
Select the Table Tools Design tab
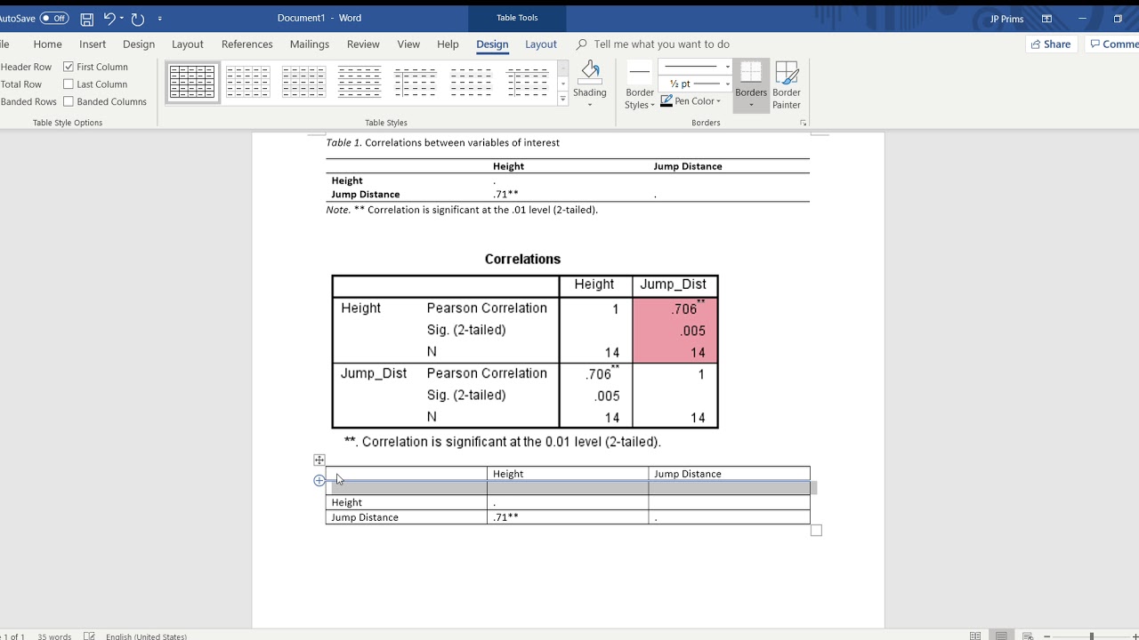coord(492,44)
